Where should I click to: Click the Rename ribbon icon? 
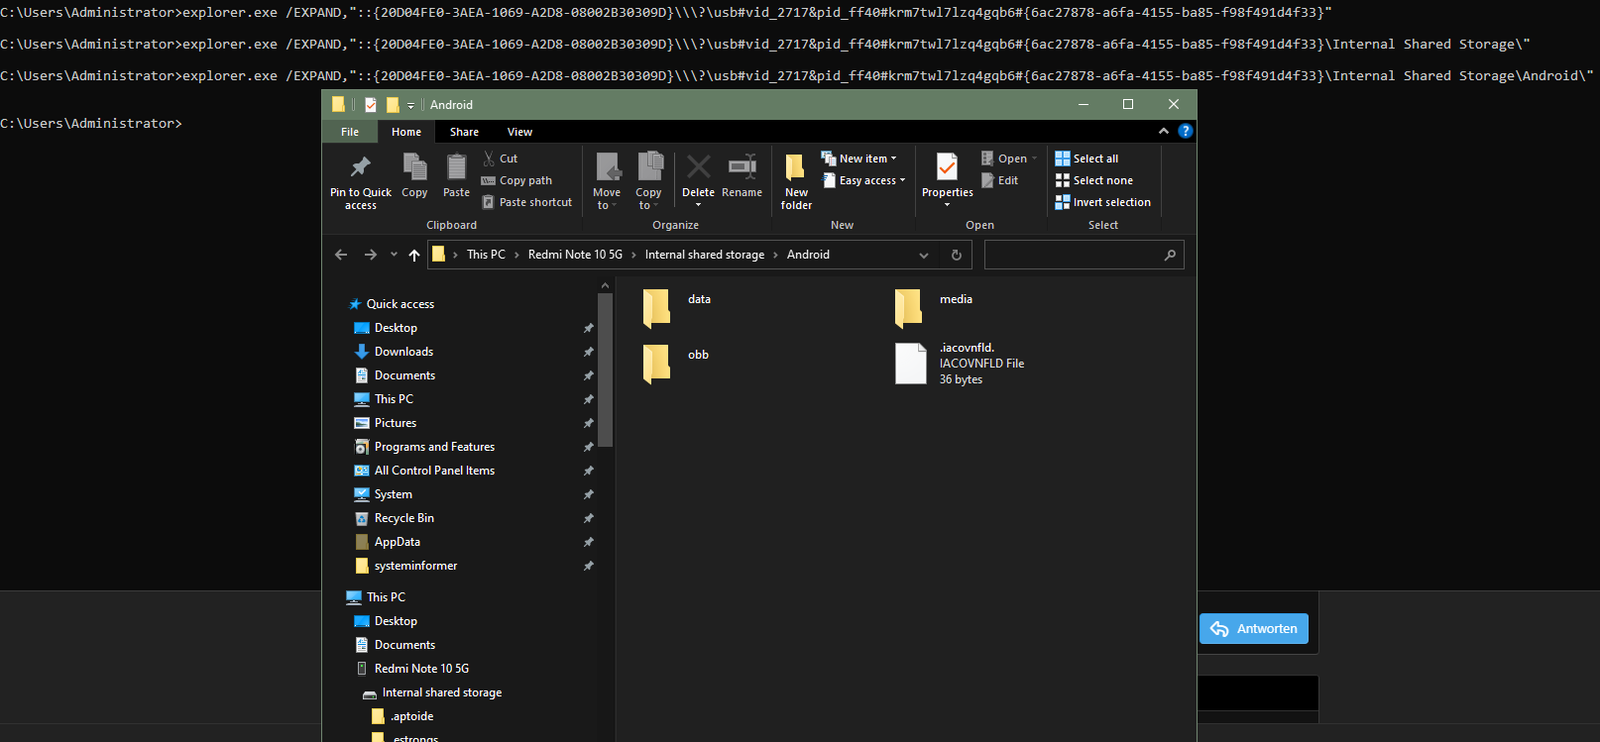coord(742,166)
